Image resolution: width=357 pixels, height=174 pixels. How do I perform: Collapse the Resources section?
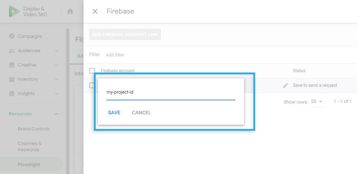(57, 114)
